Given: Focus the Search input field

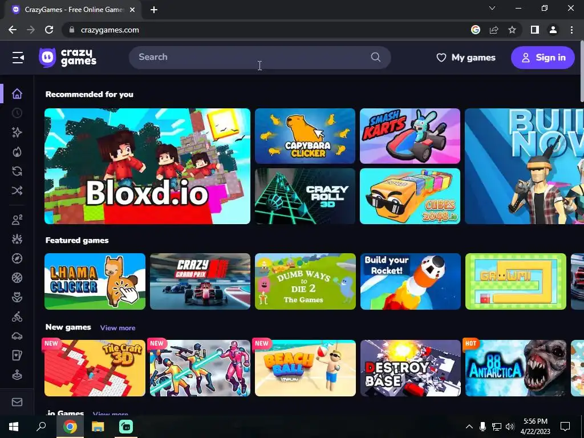Looking at the screenshot, I should pos(260,58).
